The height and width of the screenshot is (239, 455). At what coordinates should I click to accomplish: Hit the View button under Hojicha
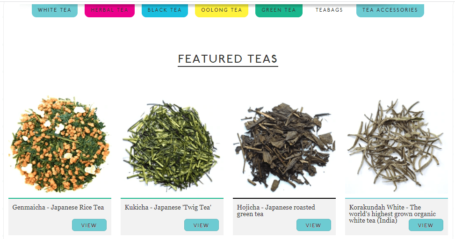click(314, 225)
